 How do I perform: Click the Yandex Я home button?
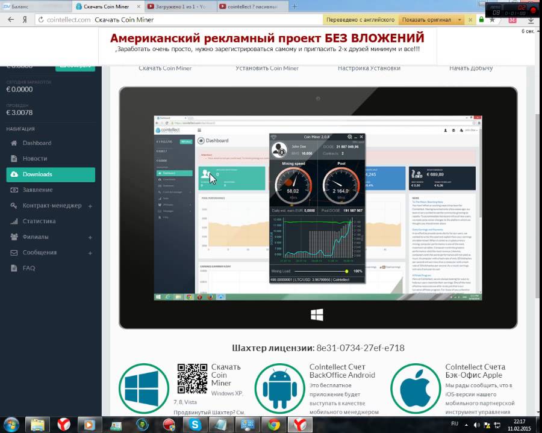coord(25,20)
